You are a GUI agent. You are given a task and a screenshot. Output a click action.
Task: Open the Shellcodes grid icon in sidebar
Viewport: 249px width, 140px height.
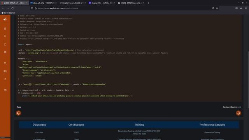pos(5,52)
